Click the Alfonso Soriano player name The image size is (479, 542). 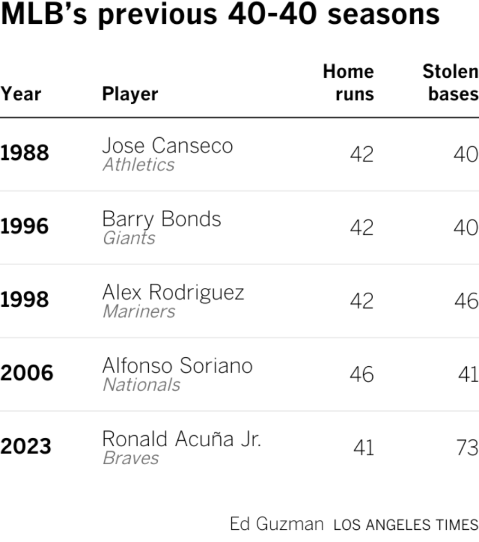177,366
